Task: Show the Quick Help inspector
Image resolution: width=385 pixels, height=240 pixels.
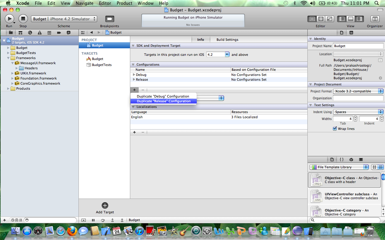Action: (351, 32)
